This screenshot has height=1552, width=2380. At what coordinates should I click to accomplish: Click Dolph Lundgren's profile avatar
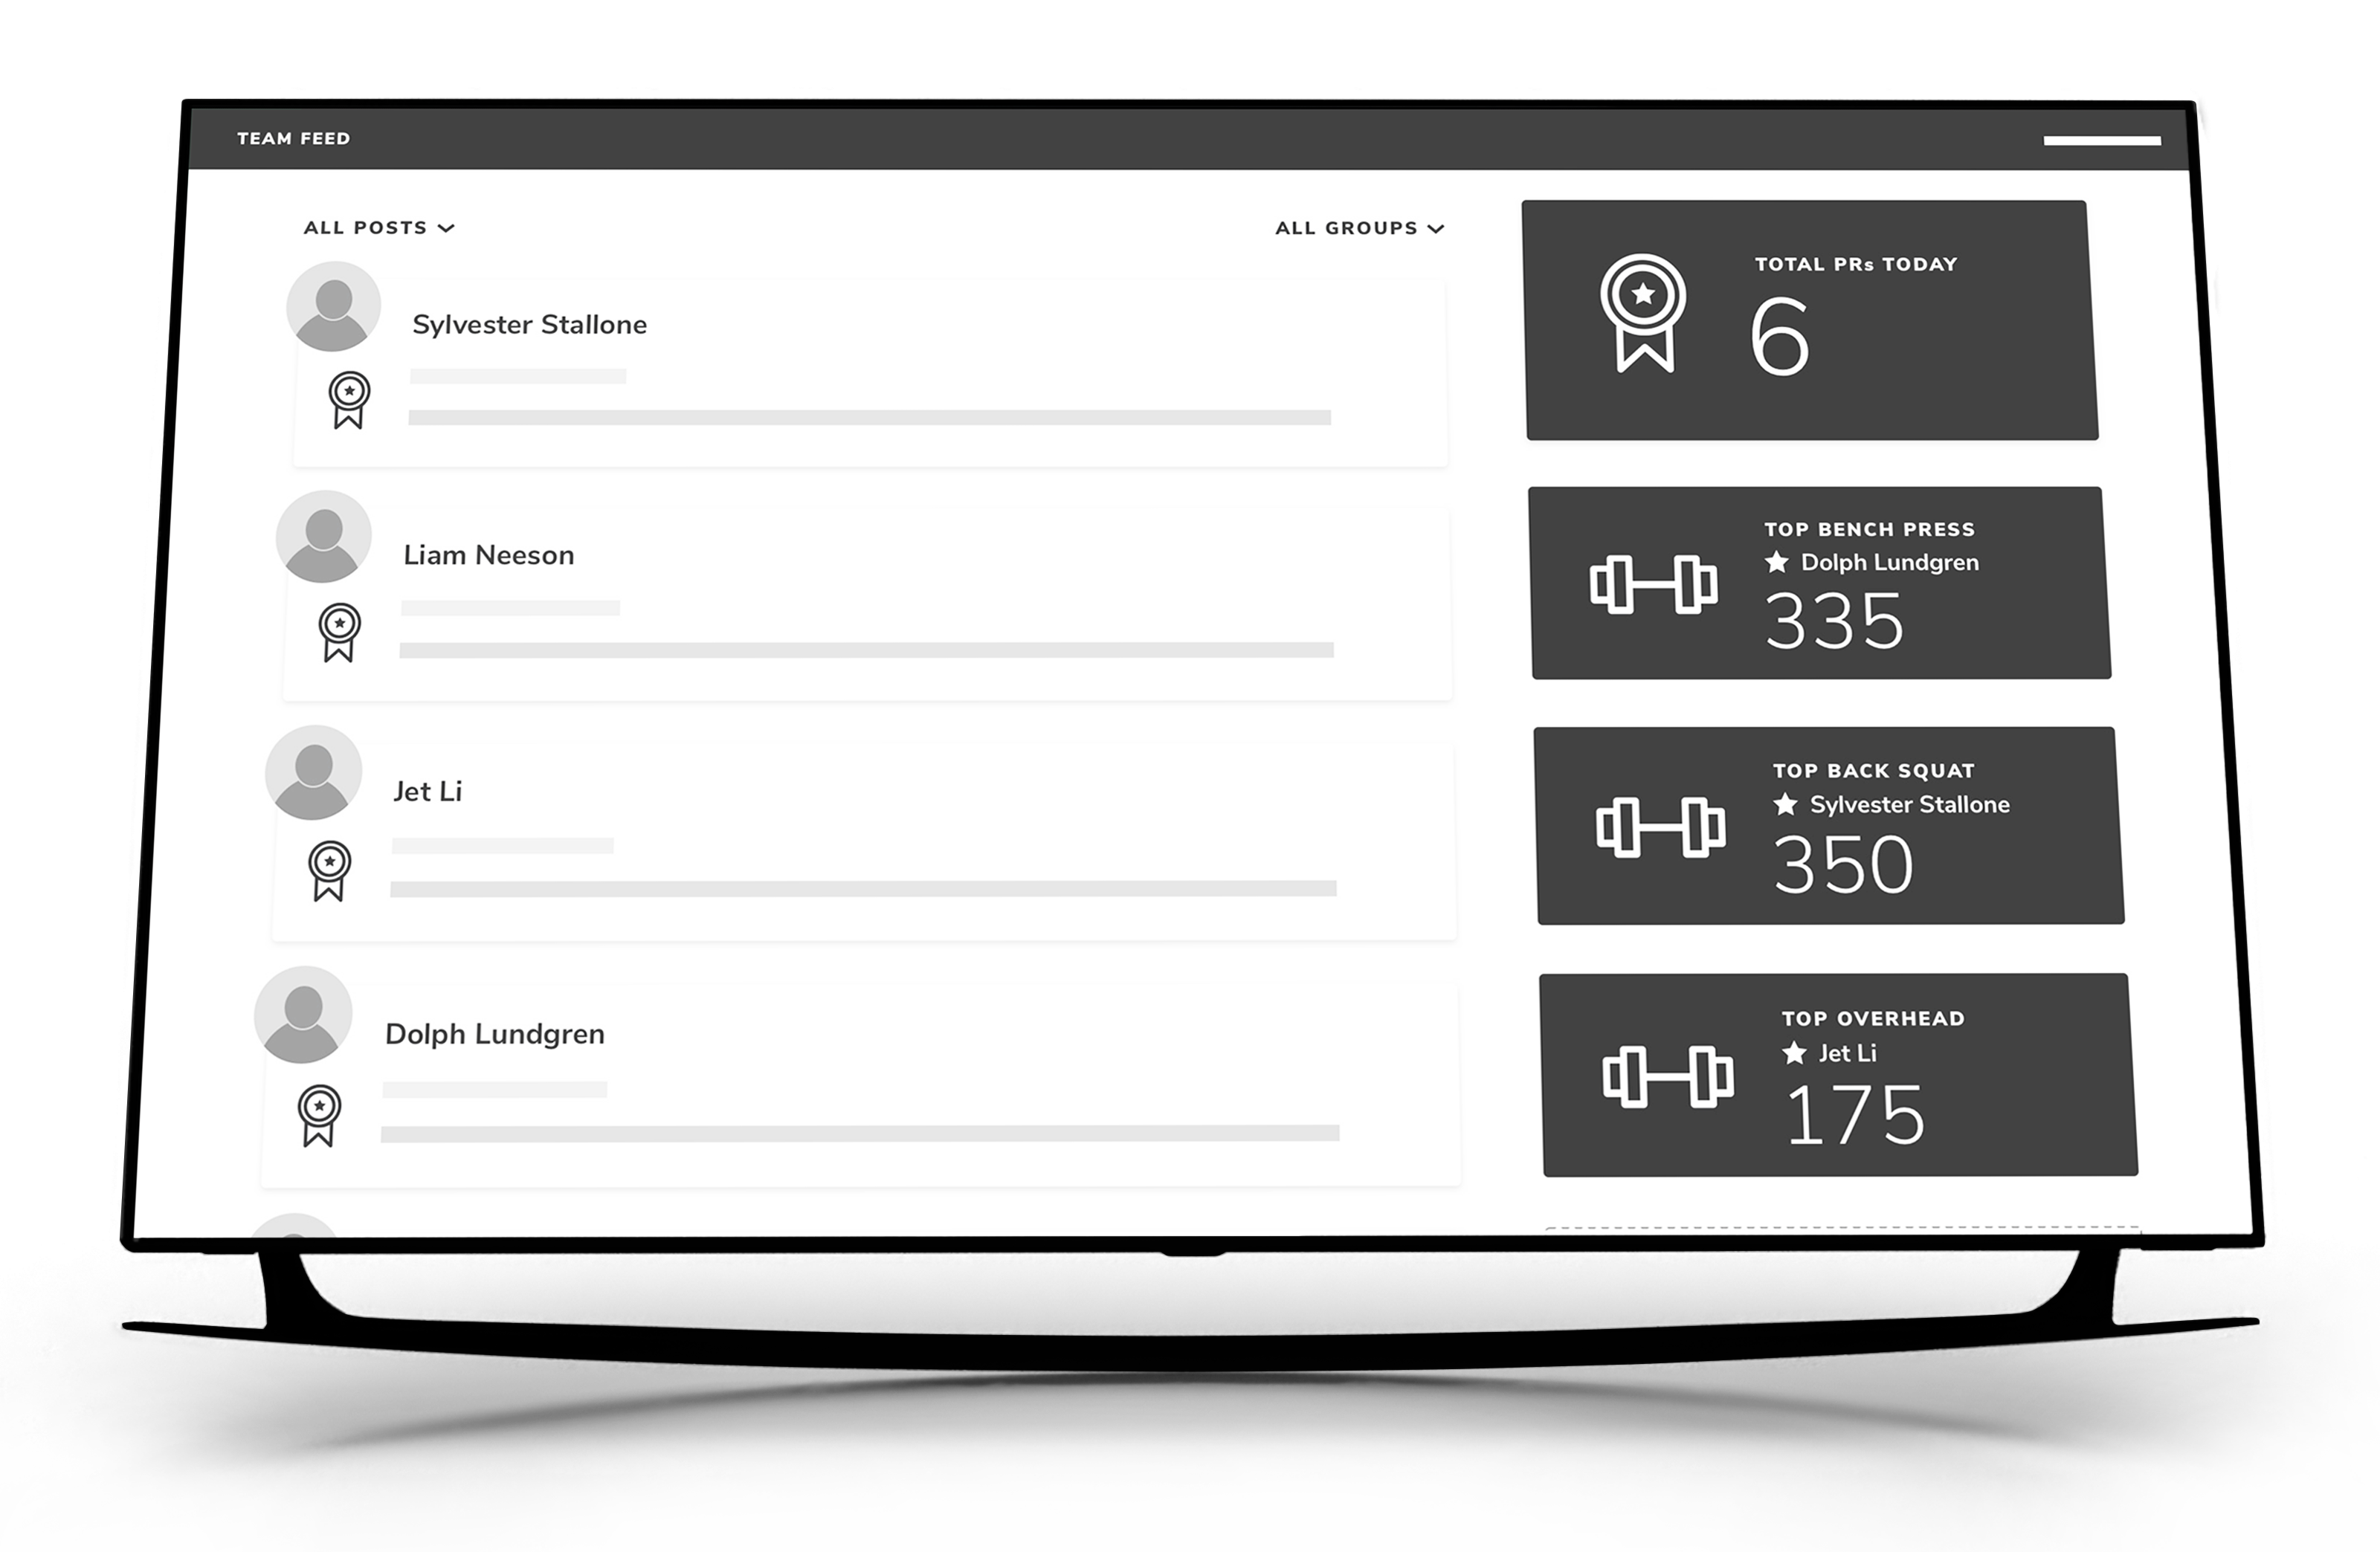[x=303, y=1014]
